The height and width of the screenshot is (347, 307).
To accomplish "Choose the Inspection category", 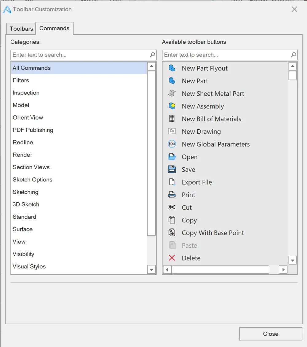I will click(79, 93).
